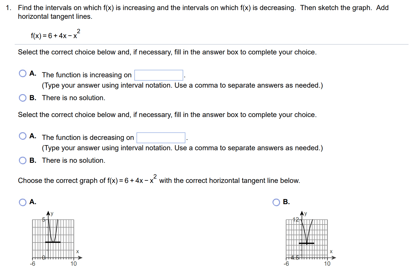Choose 'There is no solution' for increasing question

point(23,98)
